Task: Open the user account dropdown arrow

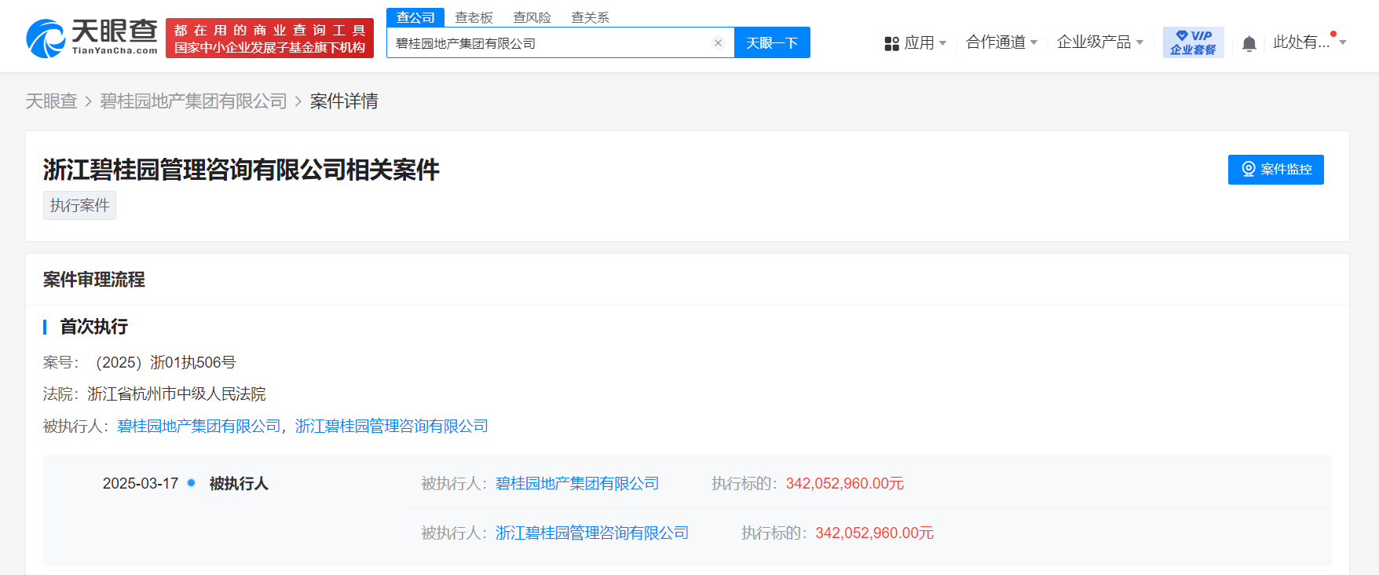Action: [1343, 43]
